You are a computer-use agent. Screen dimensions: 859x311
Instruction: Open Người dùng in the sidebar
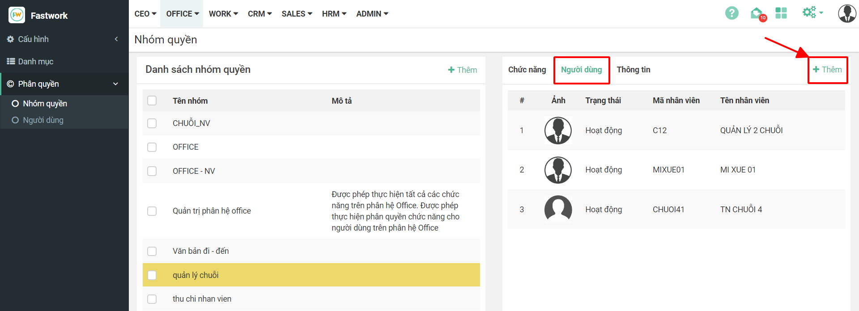[x=43, y=120]
